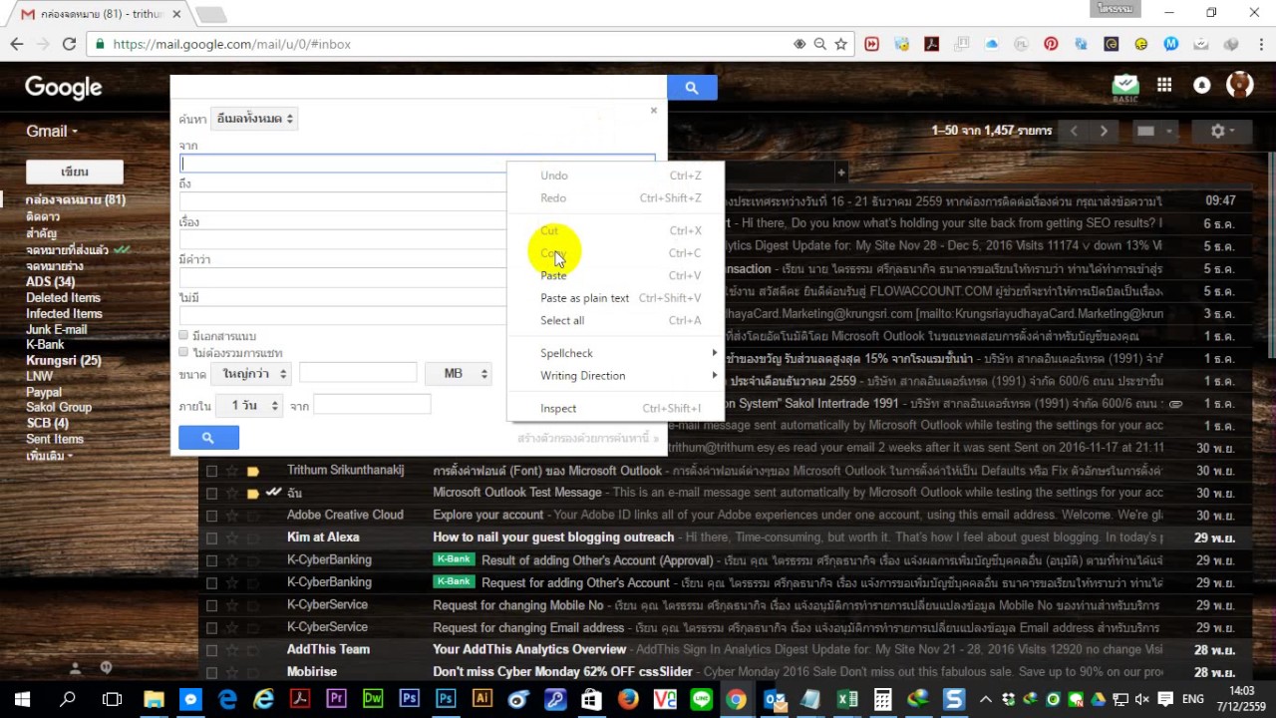Image resolution: width=1276 pixels, height=718 pixels.
Task: Open Firefox from taskbar
Action: (627, 699)
